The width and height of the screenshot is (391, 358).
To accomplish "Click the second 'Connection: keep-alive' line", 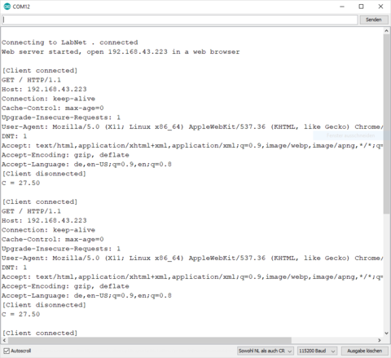I will click(48, 230).
